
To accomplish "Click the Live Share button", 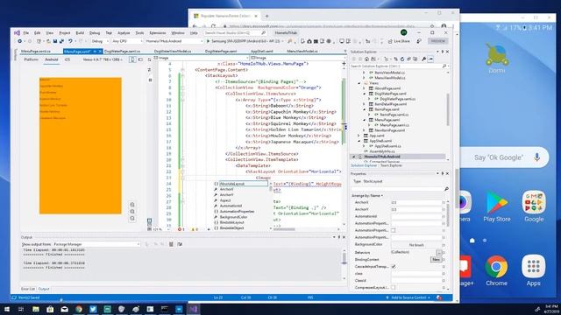I will [x=399, y=41].
